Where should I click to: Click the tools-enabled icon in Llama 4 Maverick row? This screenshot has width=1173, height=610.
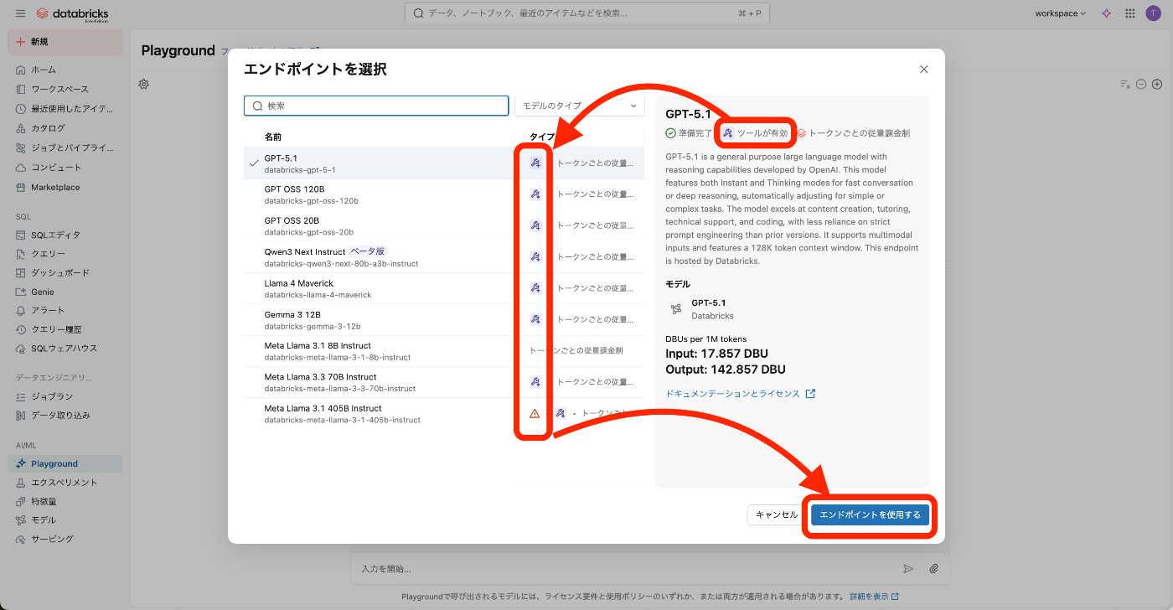click(x=535, y=288)
